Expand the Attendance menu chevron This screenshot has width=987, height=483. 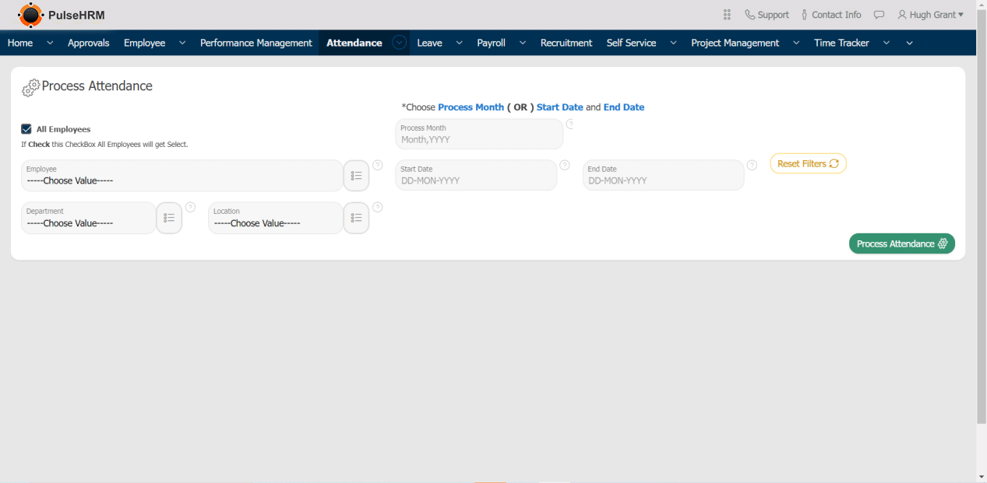[x=400, y=43]
